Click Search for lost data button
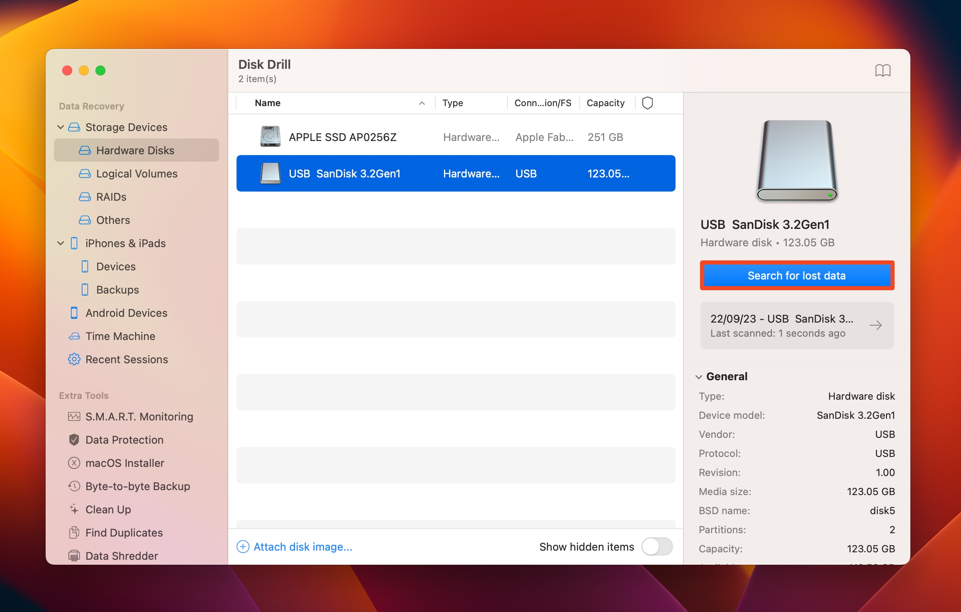This screenshot has width=961, height=612. tap(796, 275)
